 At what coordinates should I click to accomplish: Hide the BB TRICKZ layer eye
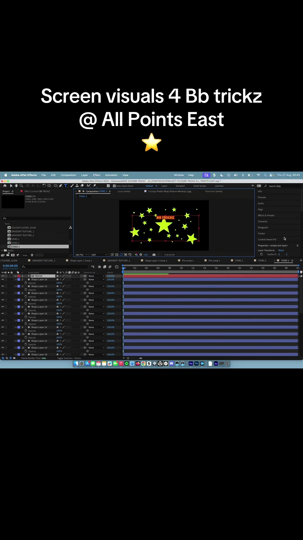(3, 276)
